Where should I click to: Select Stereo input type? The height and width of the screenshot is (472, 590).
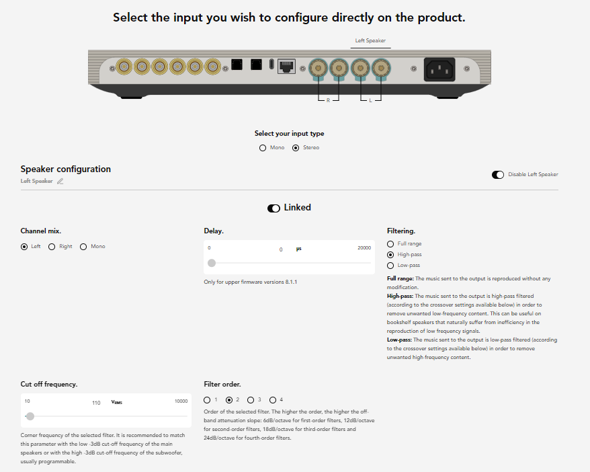click(296, 148)
